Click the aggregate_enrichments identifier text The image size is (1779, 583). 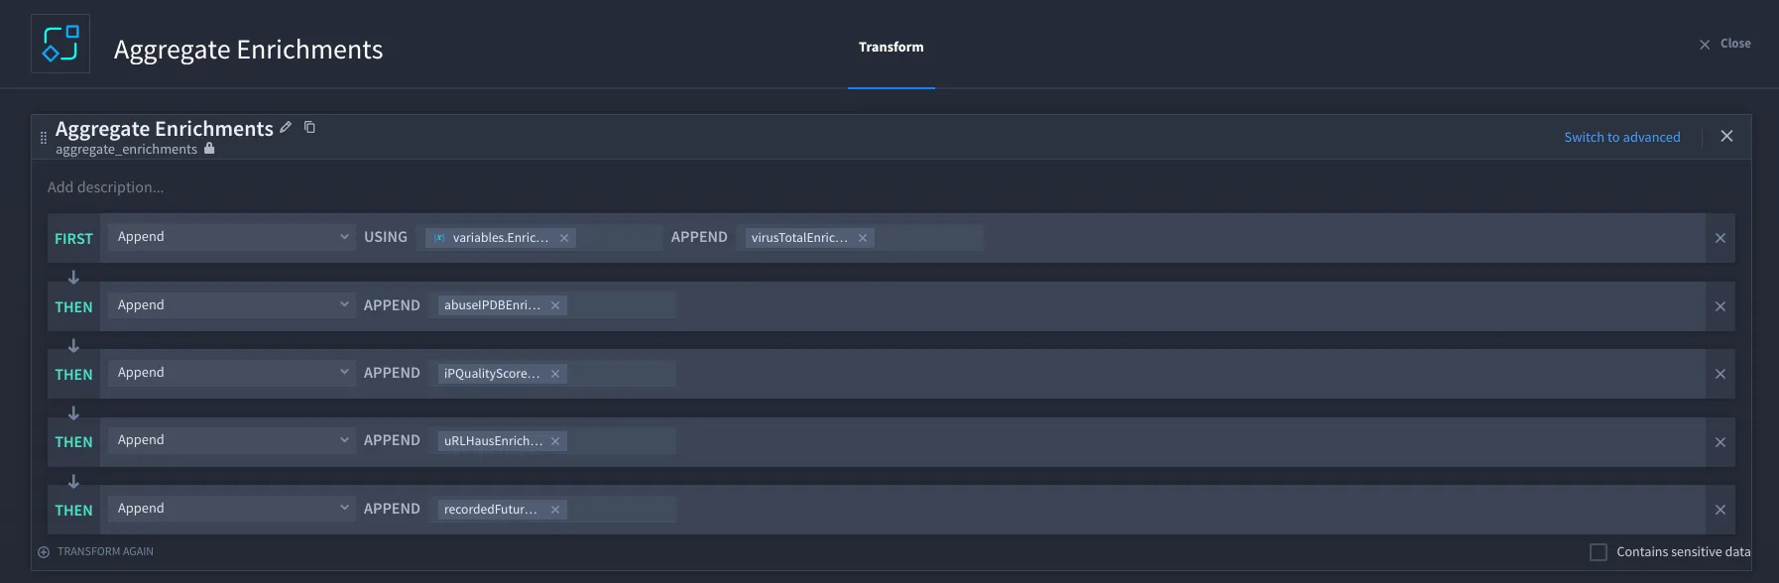(x=126, y=150)
